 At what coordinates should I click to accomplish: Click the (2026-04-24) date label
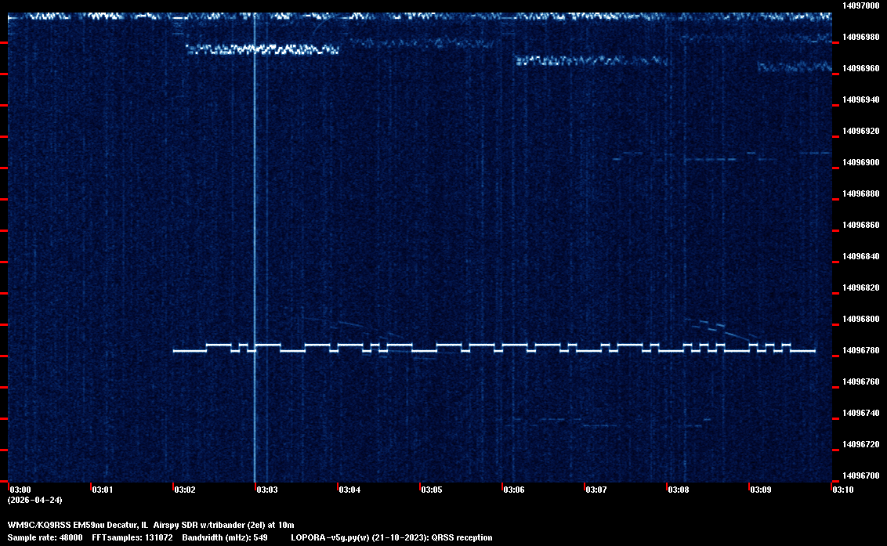click(34, 500)
